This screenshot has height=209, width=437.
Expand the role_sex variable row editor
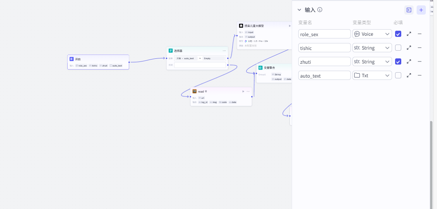[x=409, y=34]
